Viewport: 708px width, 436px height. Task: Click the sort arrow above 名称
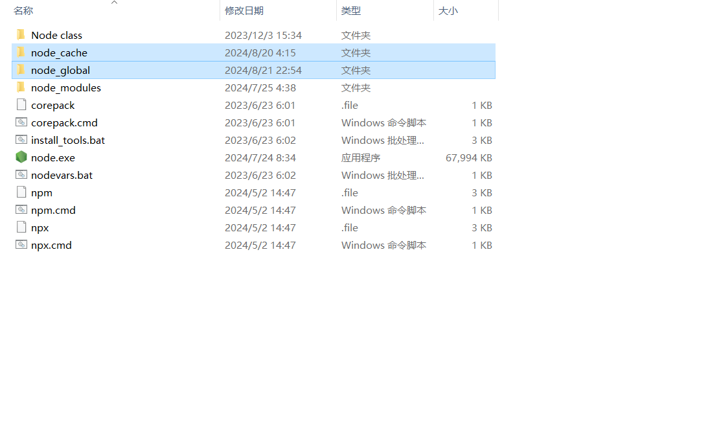pos(115,3)
